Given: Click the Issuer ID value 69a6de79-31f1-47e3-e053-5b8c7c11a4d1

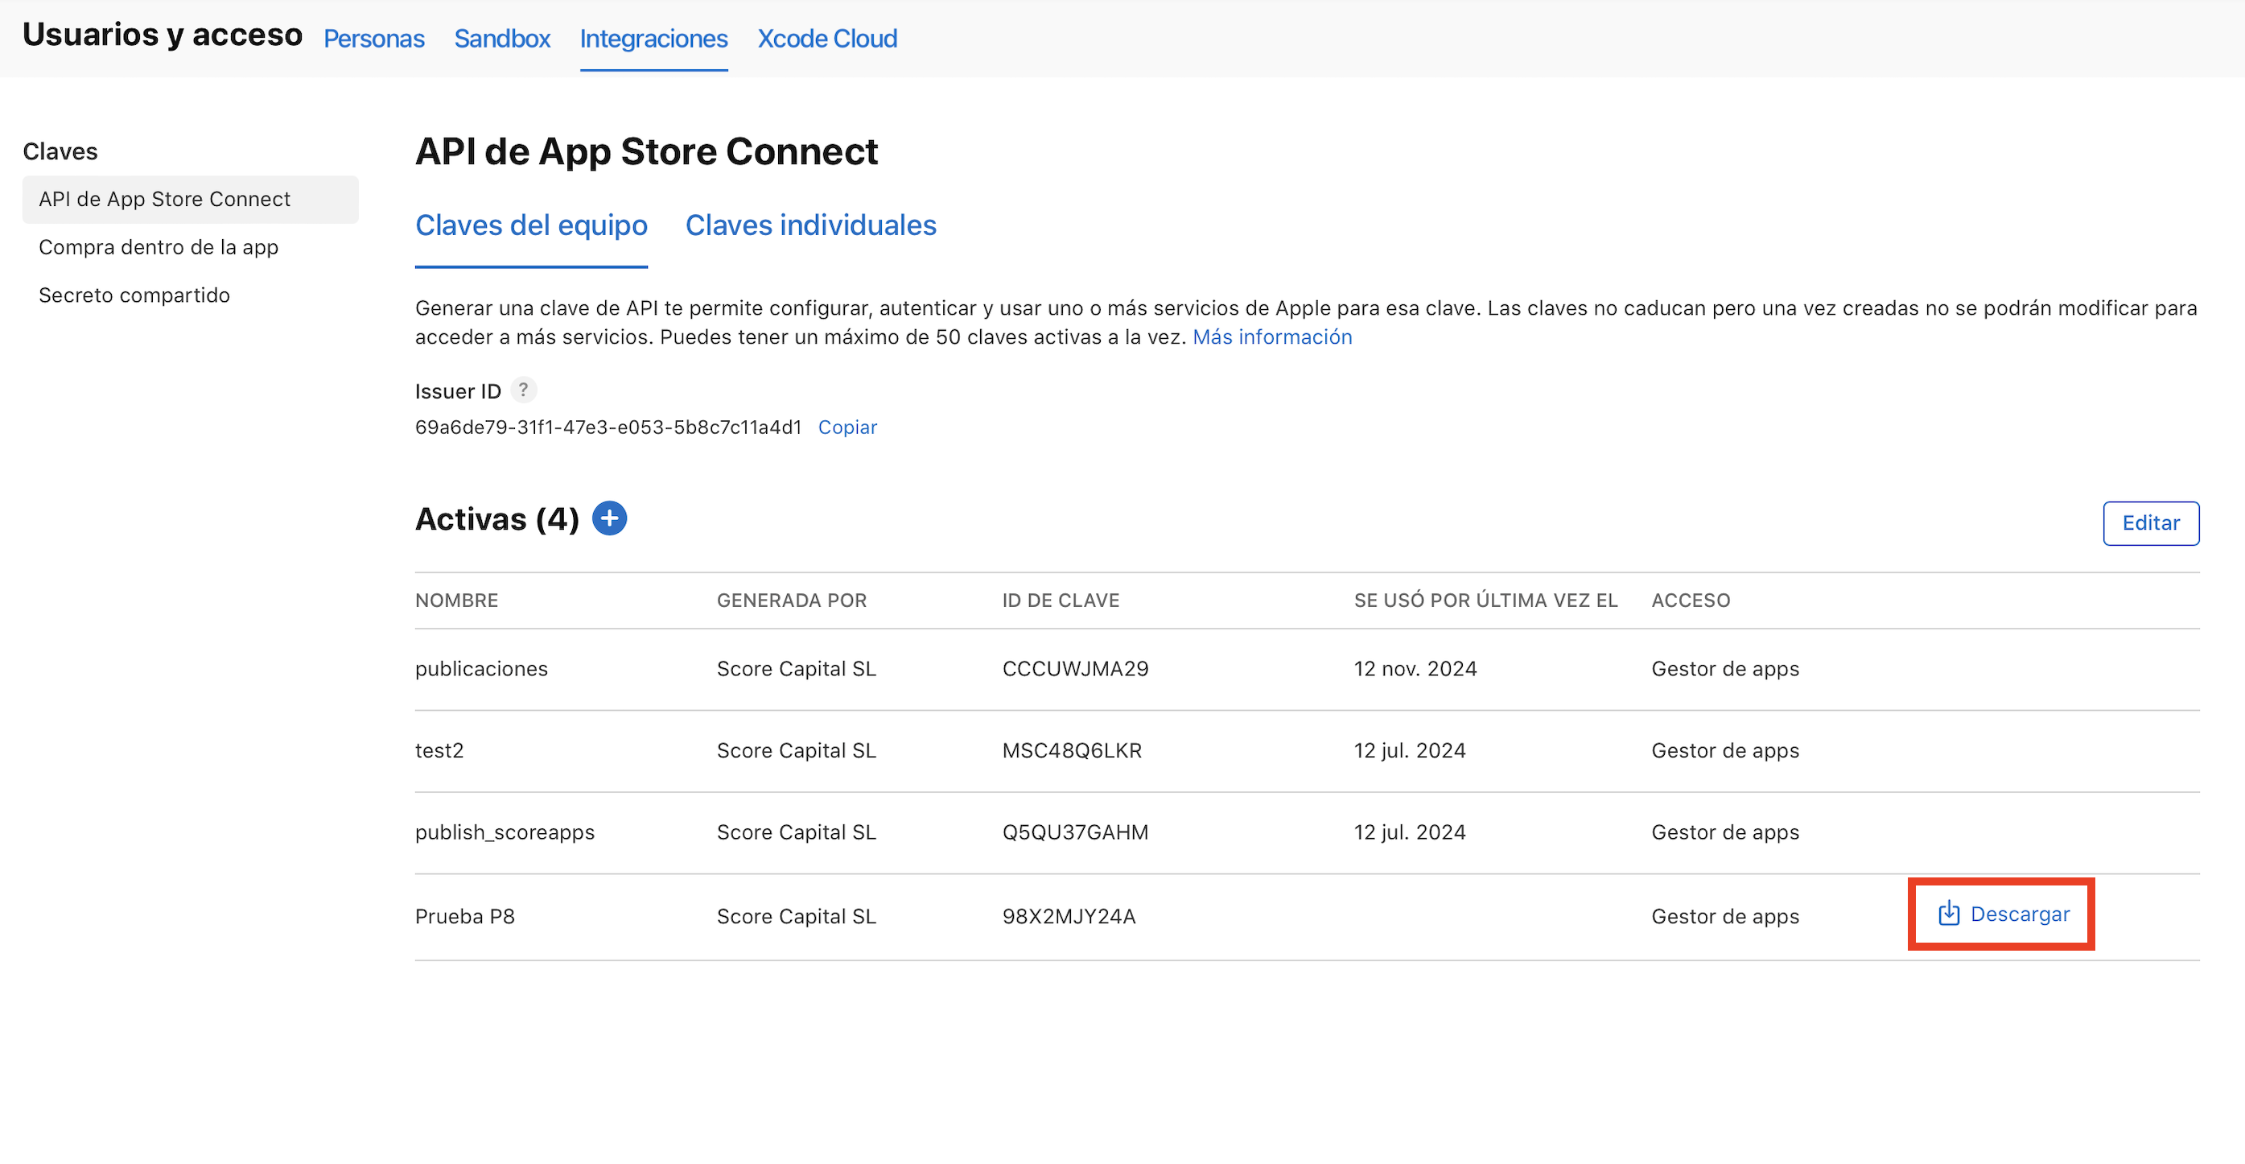Looking at the screenshot, I should pyautogui.click(x=608, y=427).
